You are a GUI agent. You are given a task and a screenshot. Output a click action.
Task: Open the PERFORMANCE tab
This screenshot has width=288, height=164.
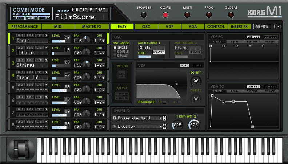point(25,26)
